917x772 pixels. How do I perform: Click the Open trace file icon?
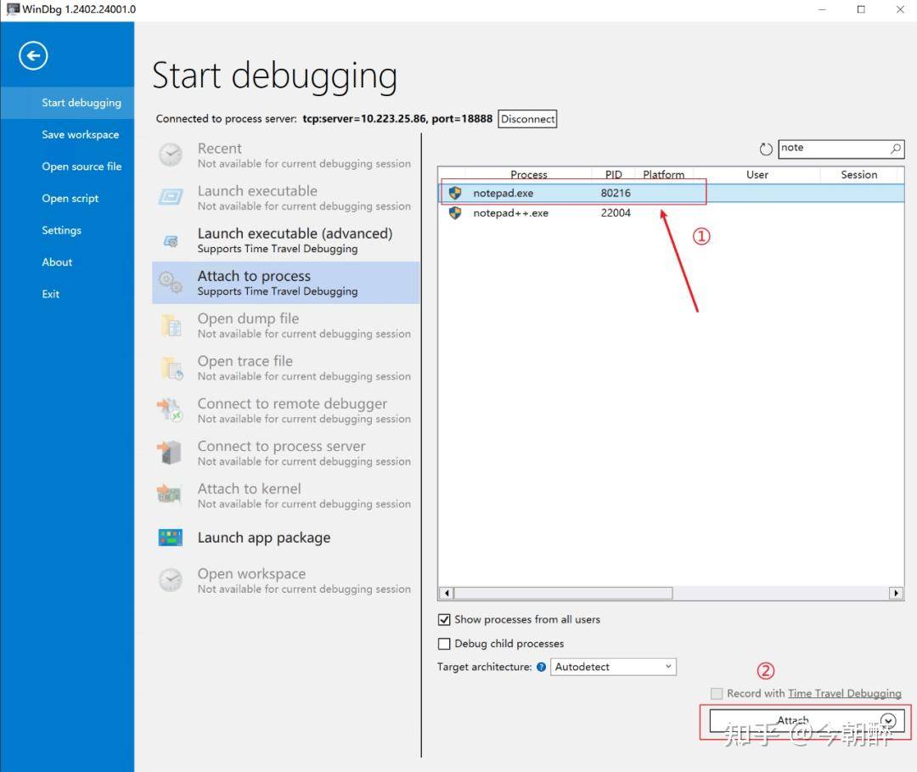(172, 368)
